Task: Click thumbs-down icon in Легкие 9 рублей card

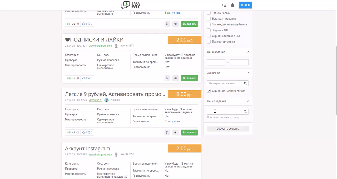Action: pyautogui.click(x=89, y=132)
